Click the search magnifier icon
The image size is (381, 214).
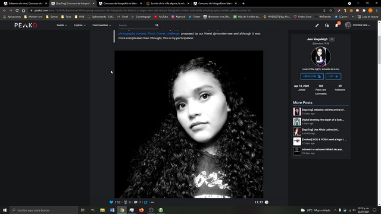157,25
